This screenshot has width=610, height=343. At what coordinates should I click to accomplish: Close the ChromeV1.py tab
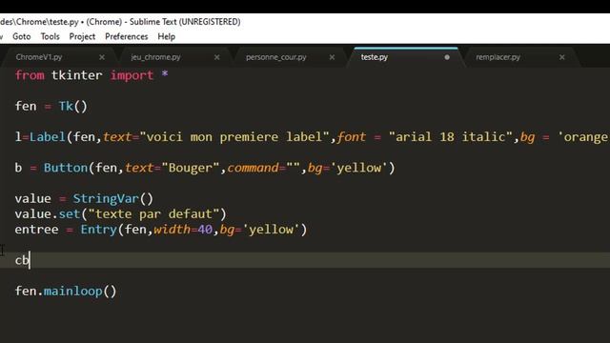(x=102, y=57)
